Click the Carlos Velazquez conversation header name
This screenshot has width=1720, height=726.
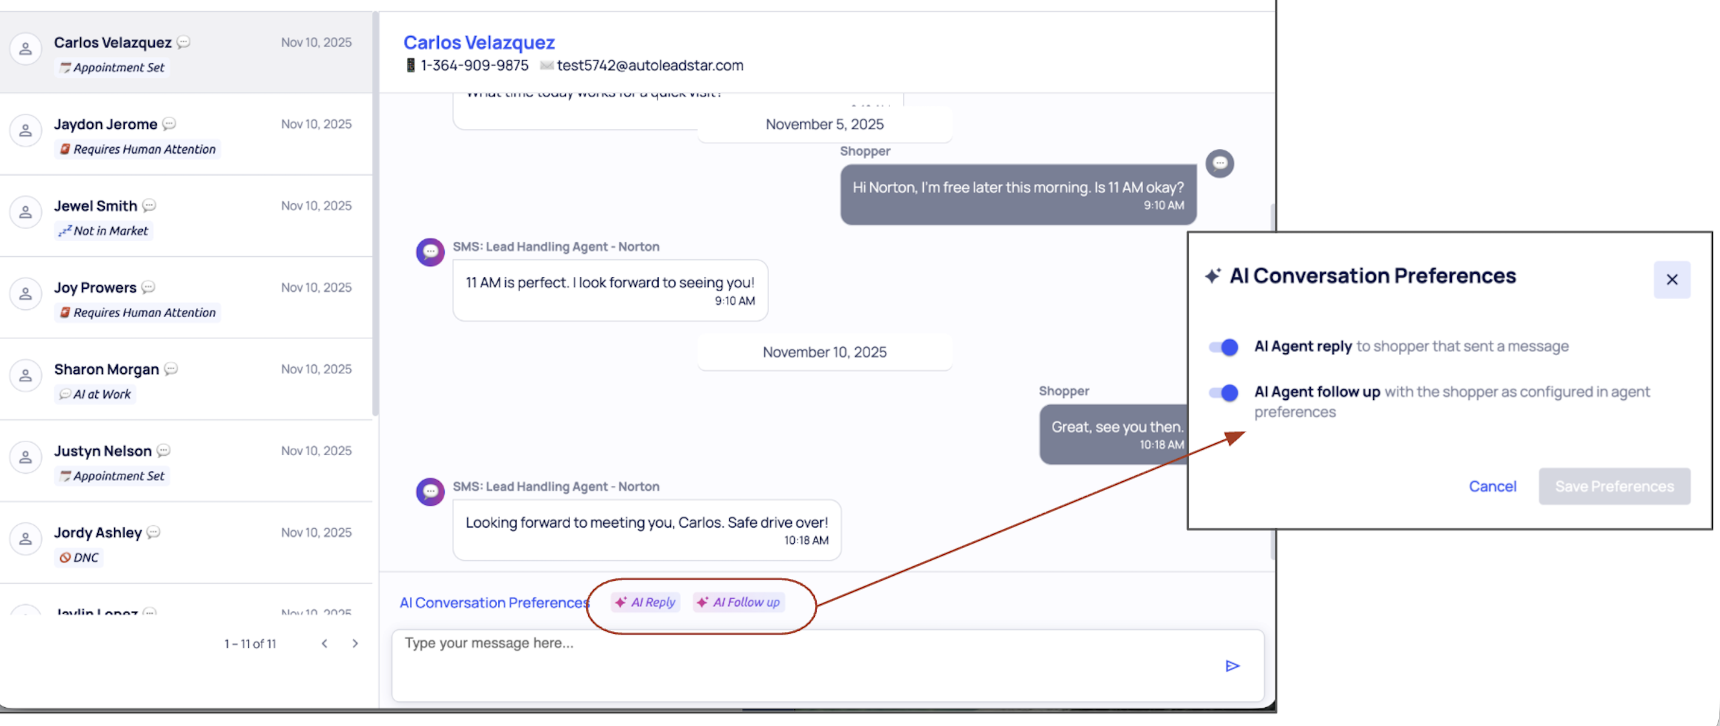click(479, 43)
